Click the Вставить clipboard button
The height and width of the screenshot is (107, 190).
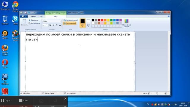pyautogui.click(x=24, y=23)
